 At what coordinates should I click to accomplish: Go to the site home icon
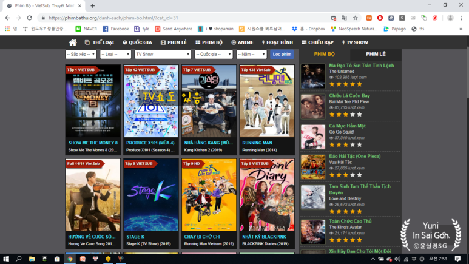73,42
